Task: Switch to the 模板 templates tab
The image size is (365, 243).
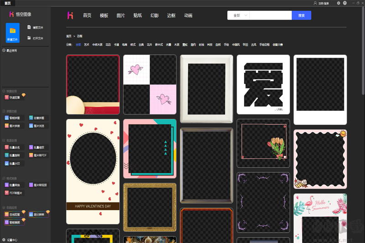Action: [x=104, y=16]
